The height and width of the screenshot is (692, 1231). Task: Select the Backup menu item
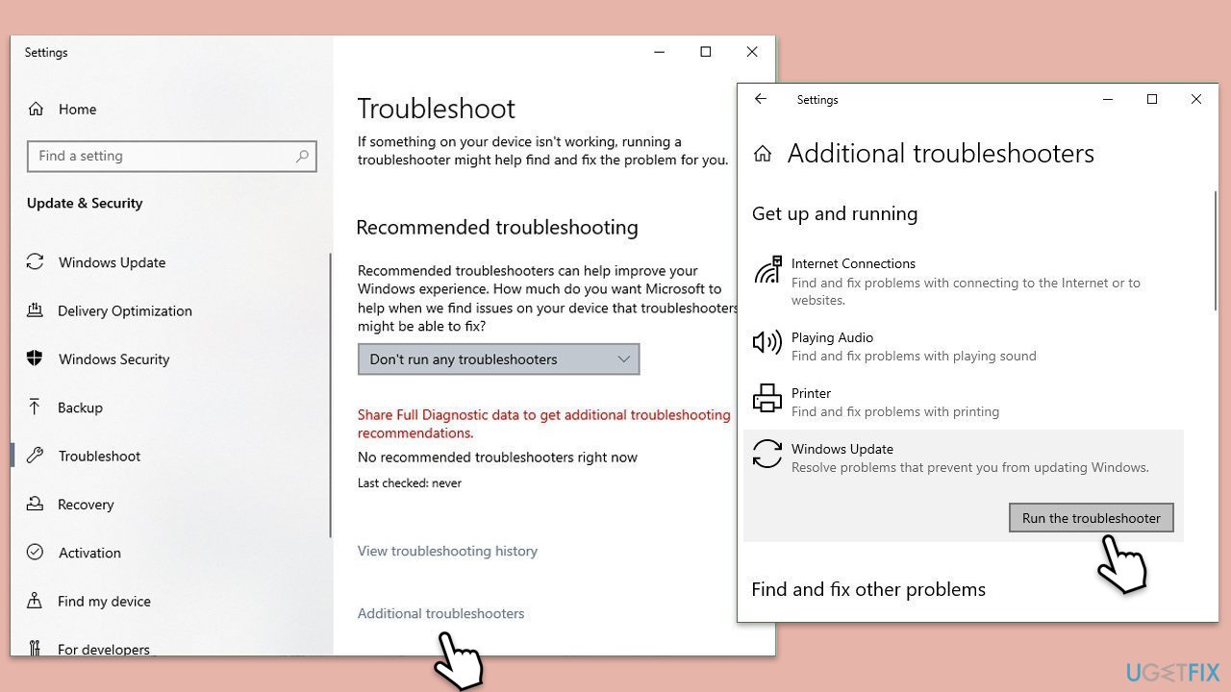tap(80, 408)
